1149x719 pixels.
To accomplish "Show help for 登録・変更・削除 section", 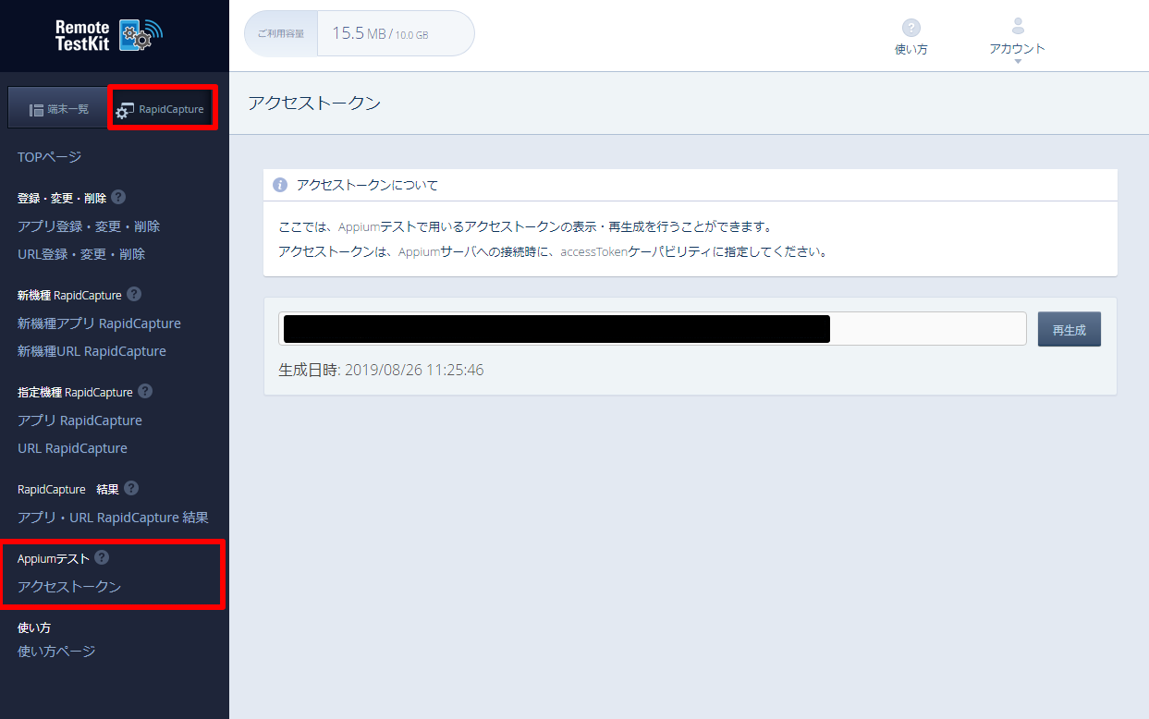I will (118, 197).
